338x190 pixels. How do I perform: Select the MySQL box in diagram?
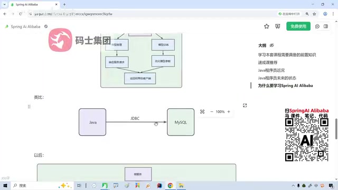tap(181, 122)
